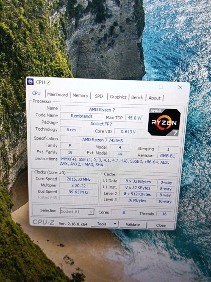Click the Ext. Model value 44
211x282 pixels.
point(120,154)
